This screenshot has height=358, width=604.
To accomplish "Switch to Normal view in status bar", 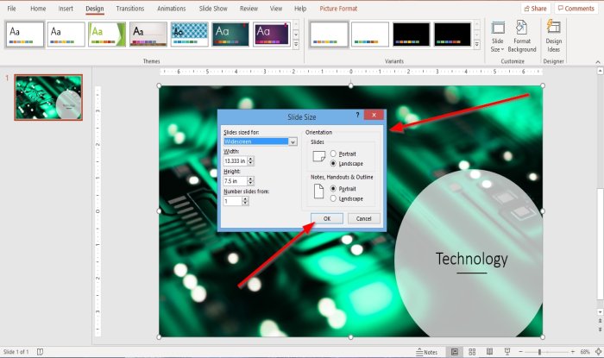I will pyautogui.click(x=455, y=352).
